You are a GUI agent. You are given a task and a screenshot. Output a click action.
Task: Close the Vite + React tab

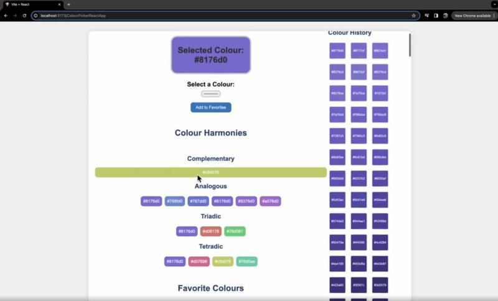coord(59,4)
